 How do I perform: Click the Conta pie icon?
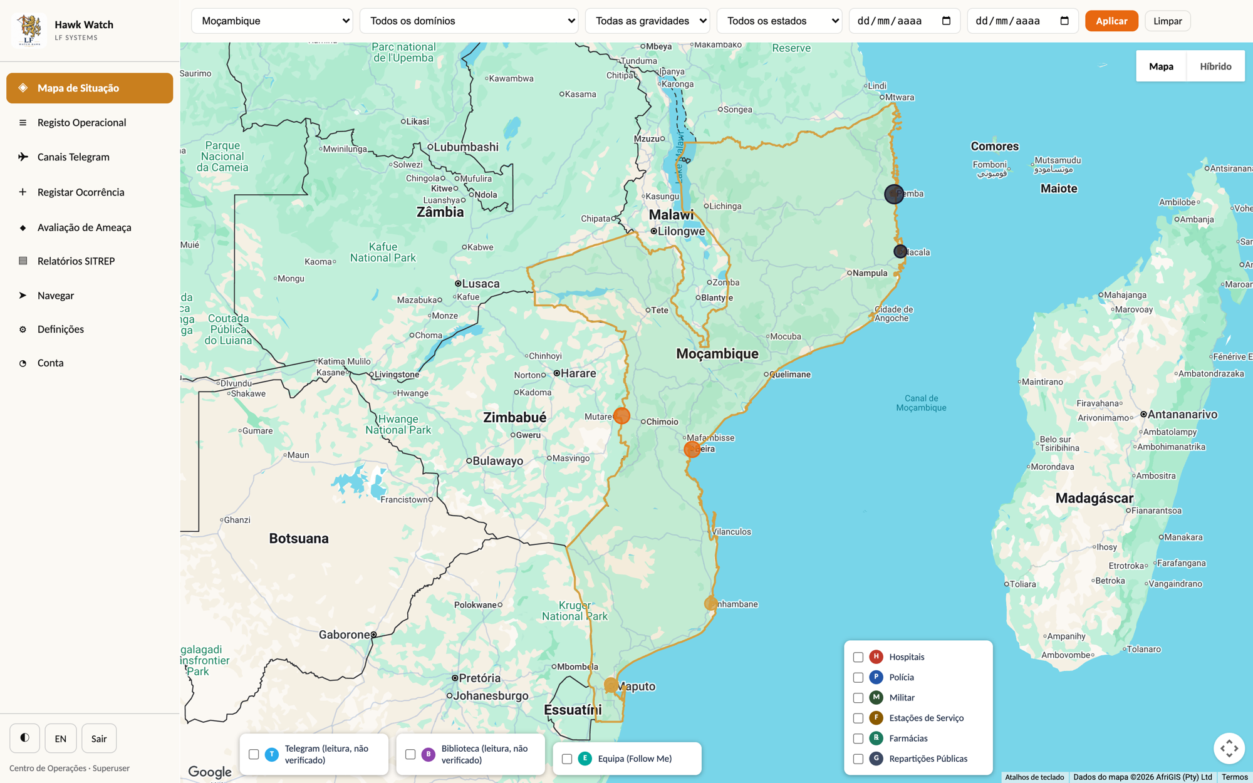point(23,363)
